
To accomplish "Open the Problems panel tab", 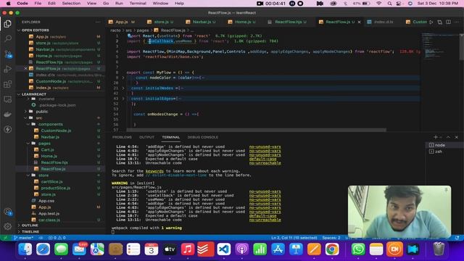I will tap(122, 137).
